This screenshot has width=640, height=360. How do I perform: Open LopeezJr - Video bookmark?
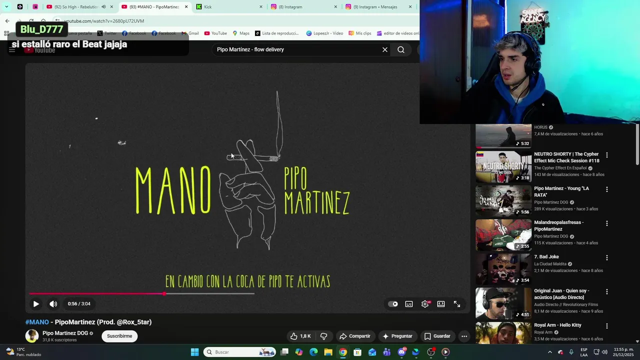tap(324, 33)
